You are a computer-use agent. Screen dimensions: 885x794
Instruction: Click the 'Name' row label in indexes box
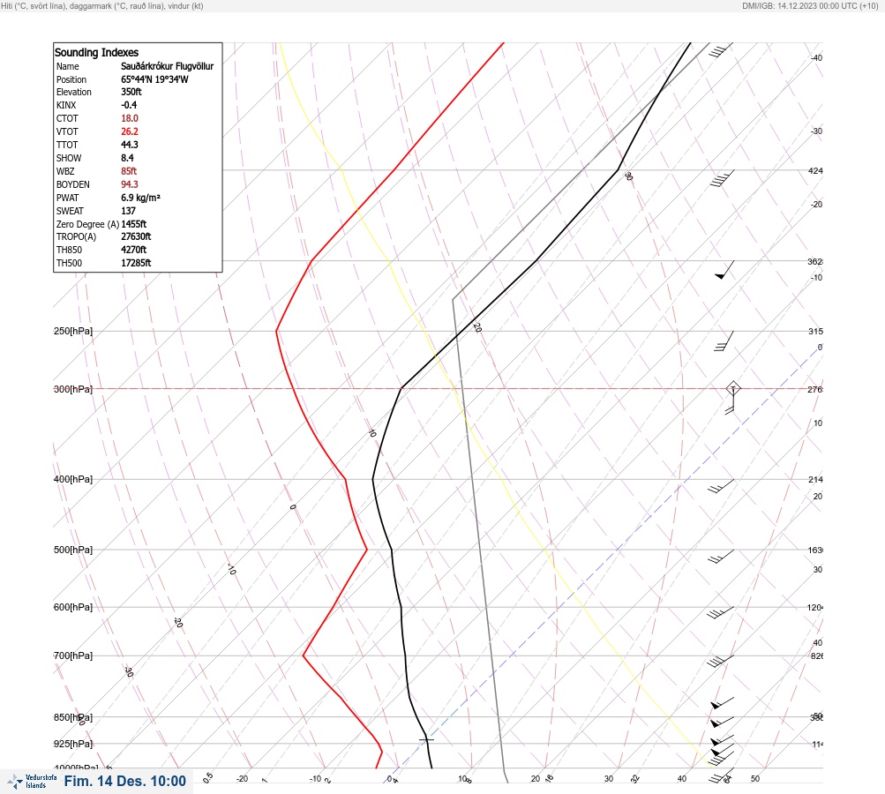click(68, 66)
